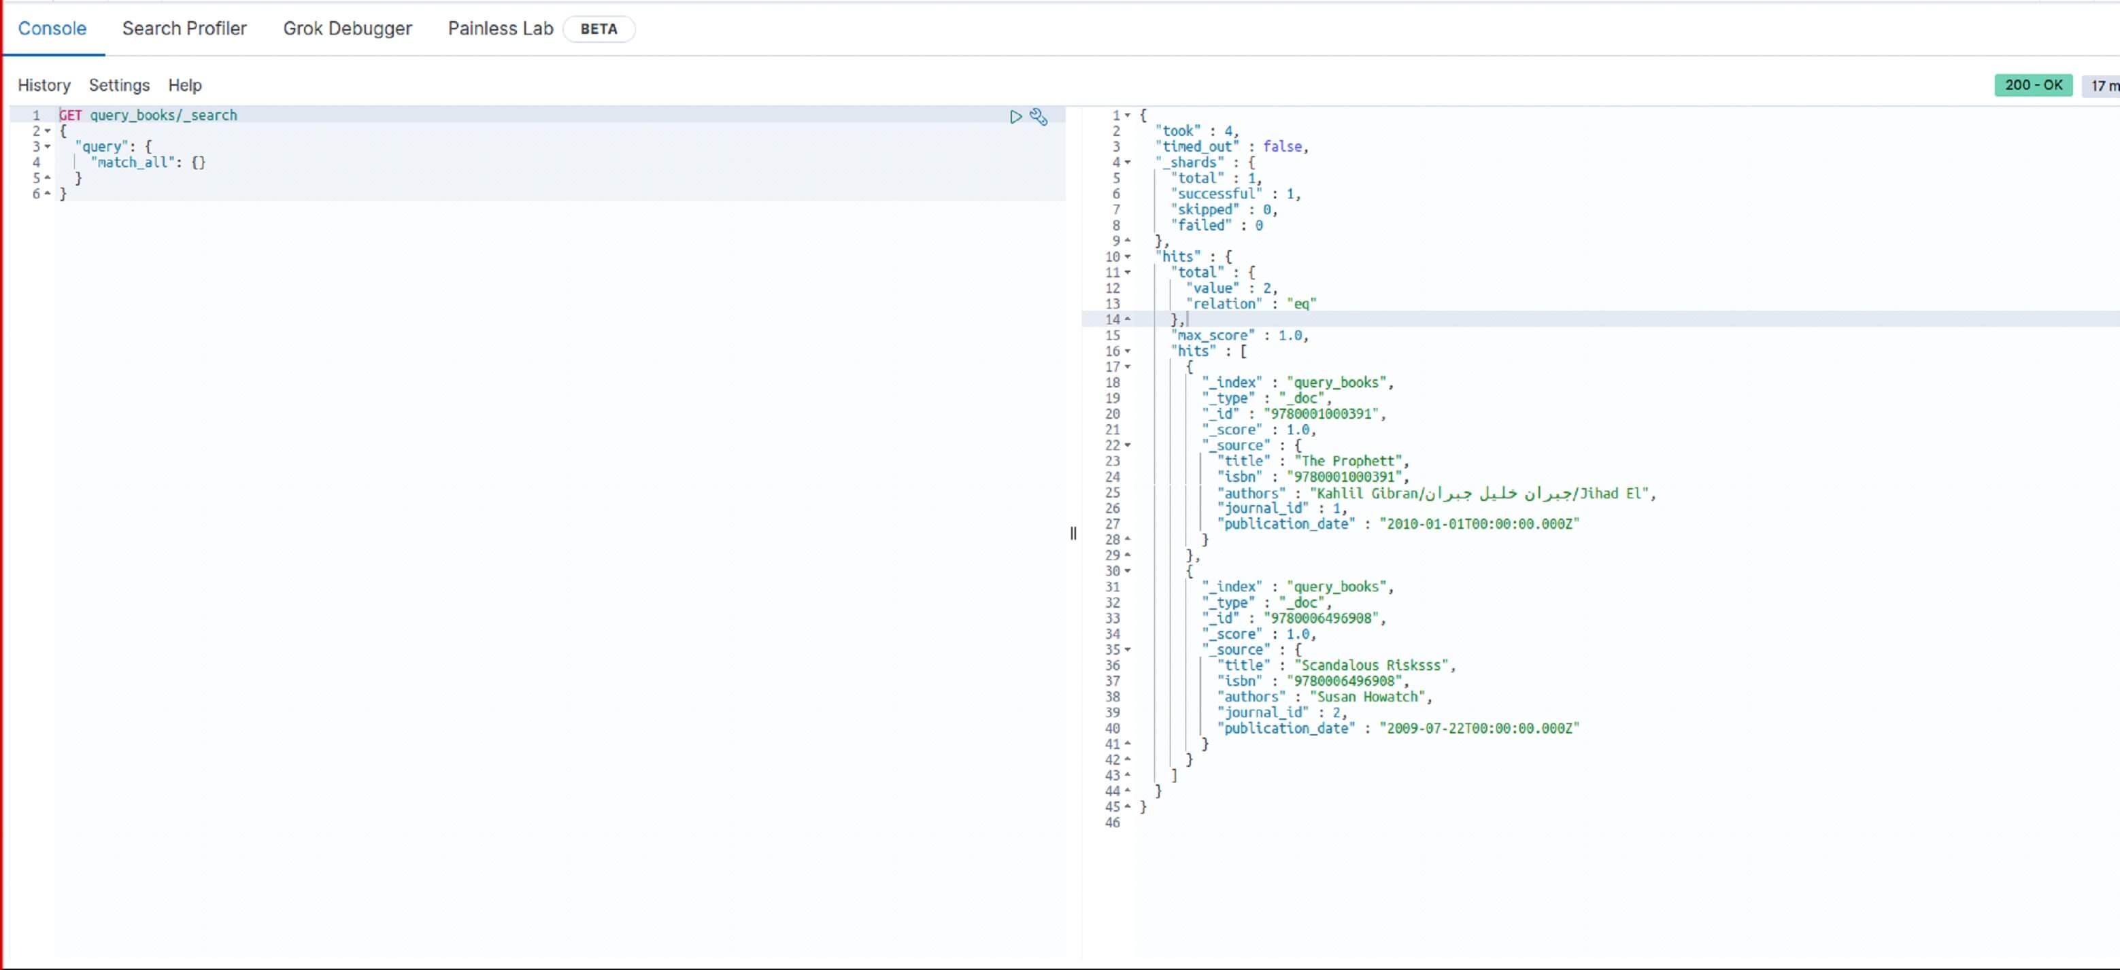Click the "timed_out" : false line
Screen dimensions: 2120x970
pos(1231,146)
